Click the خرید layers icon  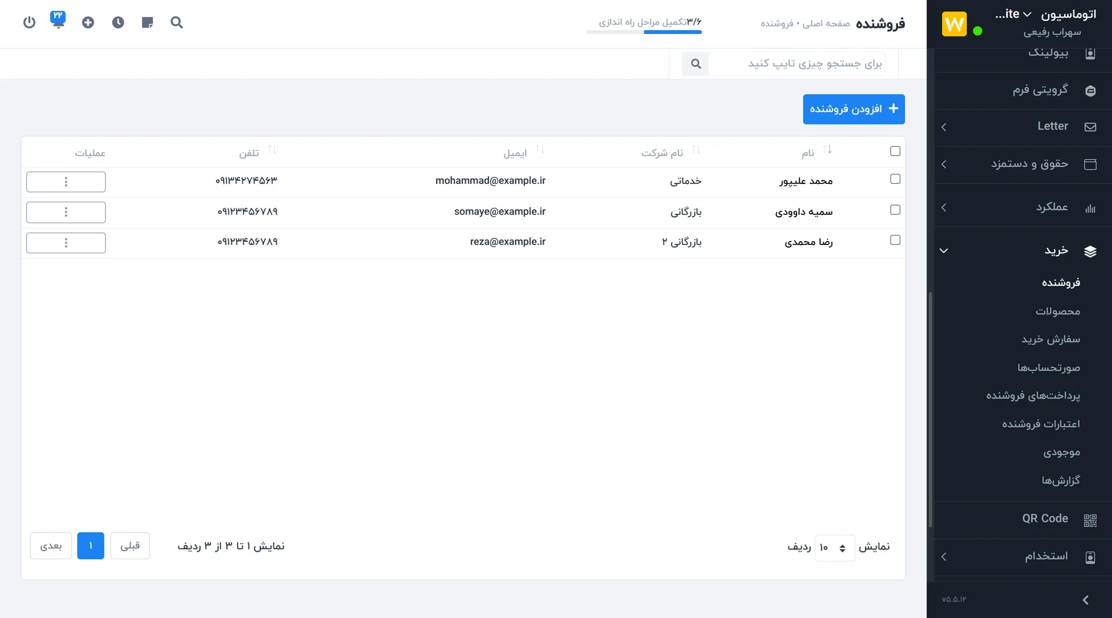point(1090,251)
